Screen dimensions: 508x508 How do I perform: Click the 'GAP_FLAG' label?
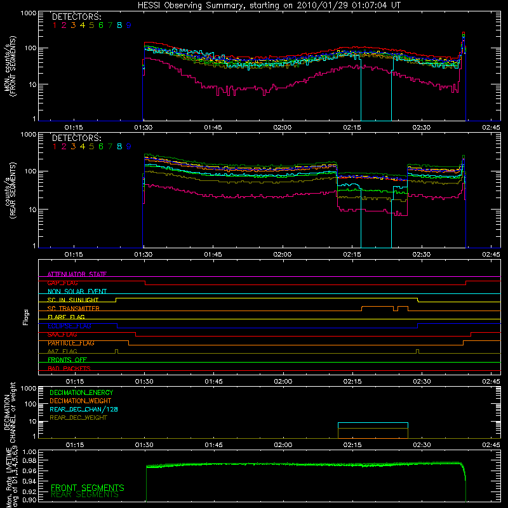point(62,283)
